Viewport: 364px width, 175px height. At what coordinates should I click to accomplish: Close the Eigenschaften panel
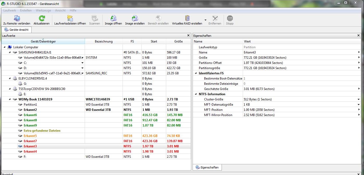[359, 35]
